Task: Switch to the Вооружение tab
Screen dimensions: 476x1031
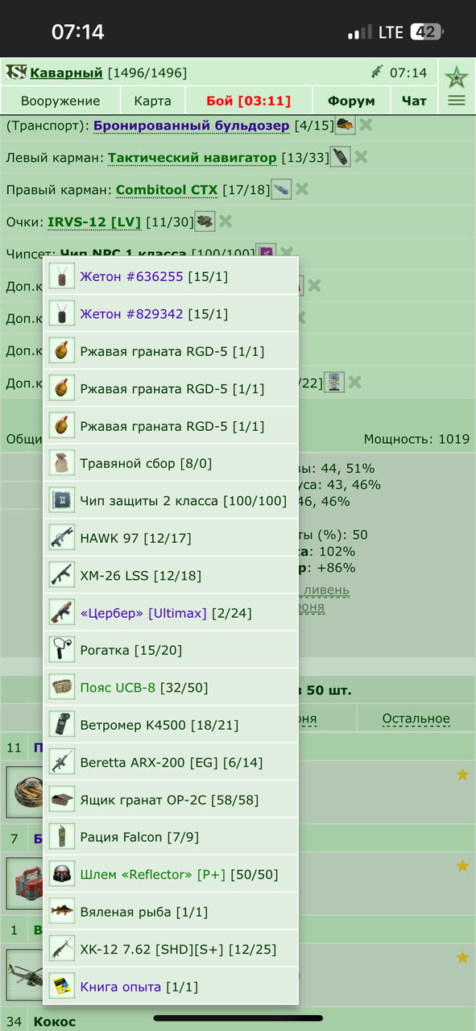Action: point(60,101)
